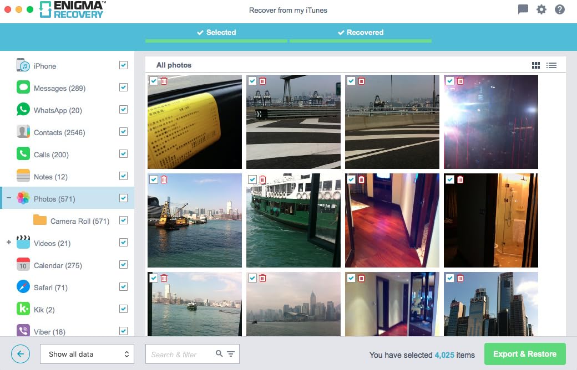577x370 pixels.
Task: Uncheck the Calls (200) checkbox
Action: pos(123,153)
